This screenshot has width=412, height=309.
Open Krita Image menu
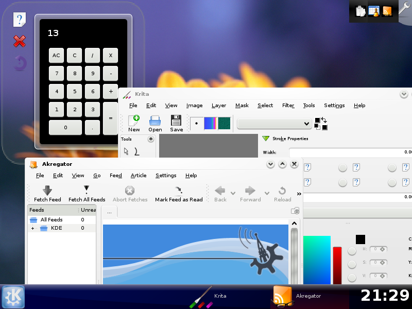pyautogui.click(x=195, y=106)
